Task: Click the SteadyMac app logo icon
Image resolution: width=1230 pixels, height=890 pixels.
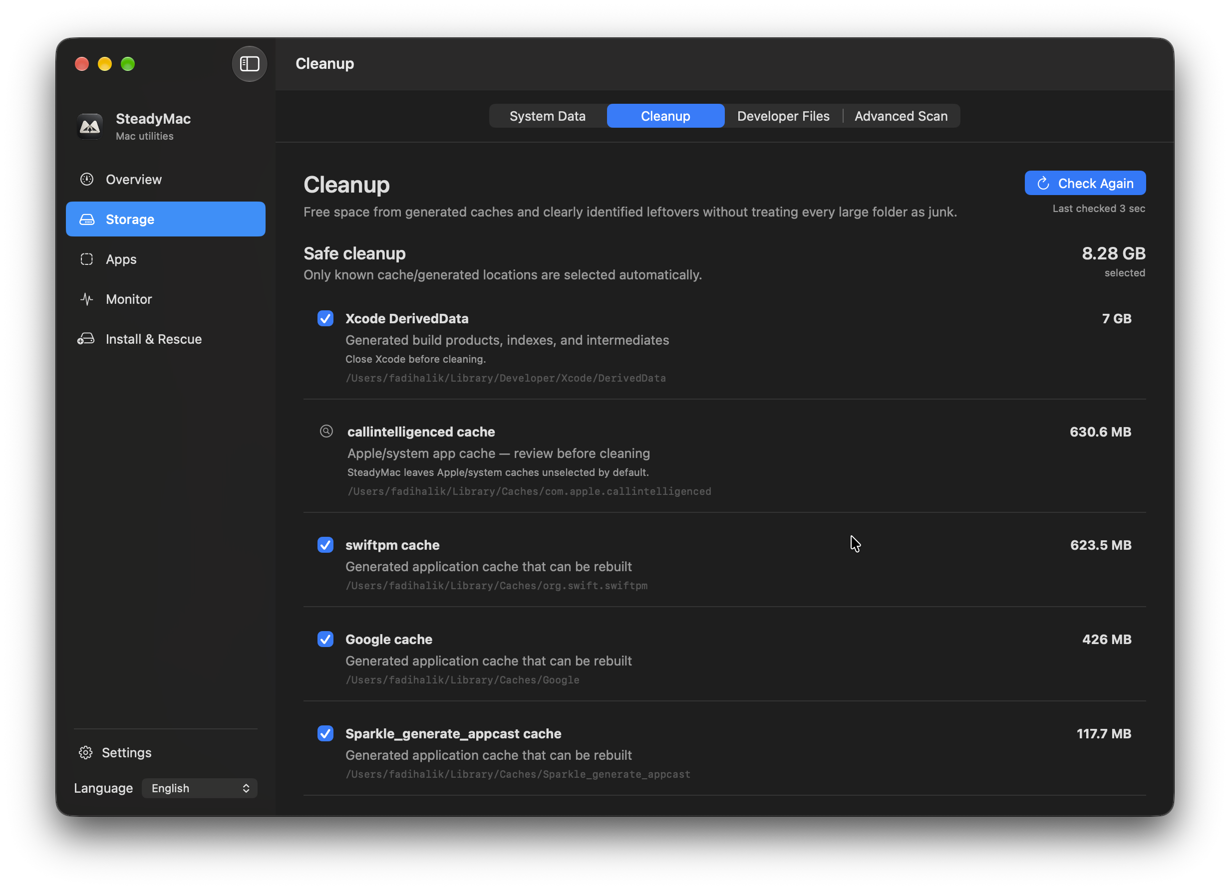Action: pos(90,126)
